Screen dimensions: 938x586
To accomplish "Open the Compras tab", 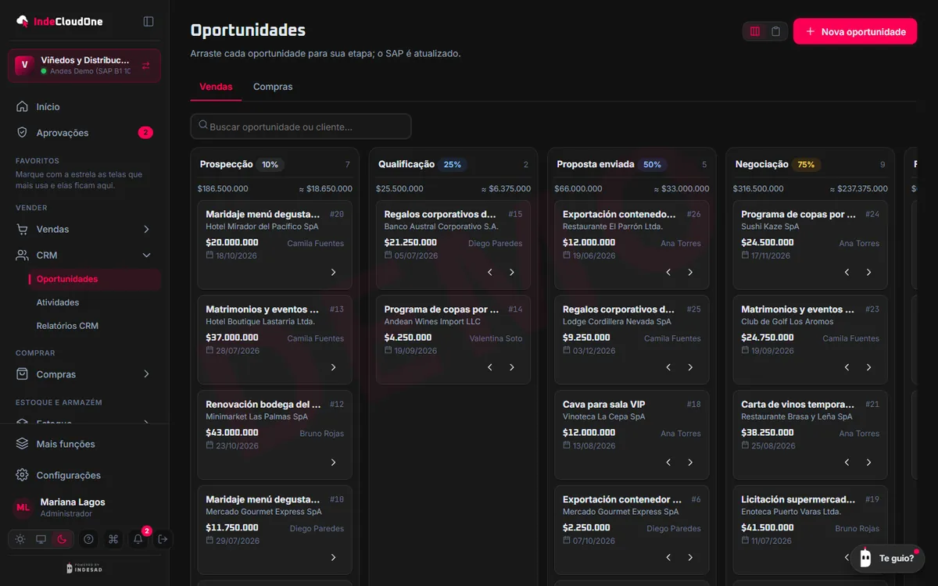I will point(273,87).
